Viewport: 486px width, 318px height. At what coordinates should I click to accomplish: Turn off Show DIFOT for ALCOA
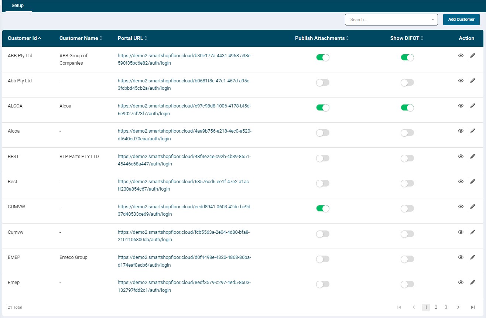[407, 108]
